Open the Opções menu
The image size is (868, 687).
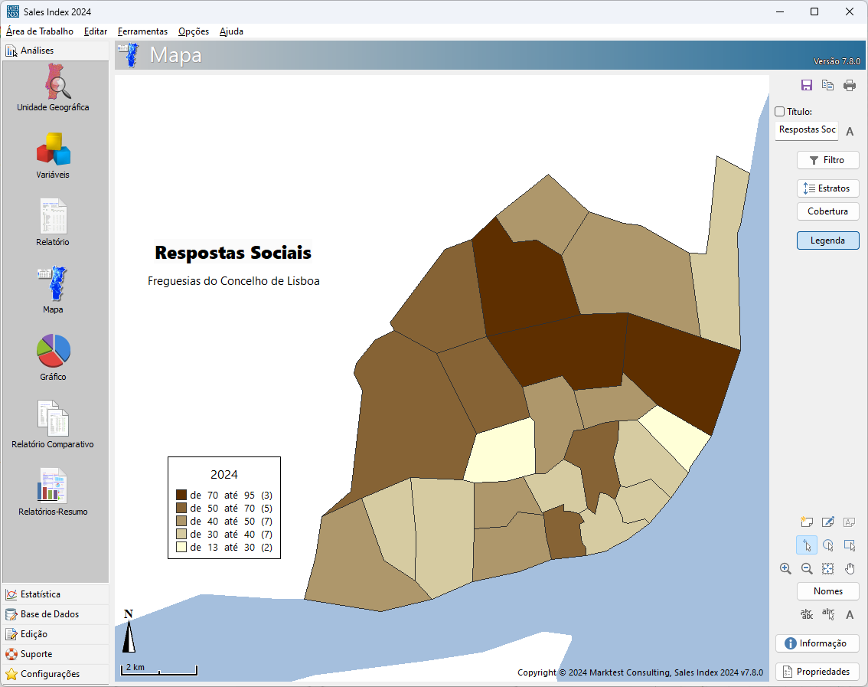tap(194, 31)
